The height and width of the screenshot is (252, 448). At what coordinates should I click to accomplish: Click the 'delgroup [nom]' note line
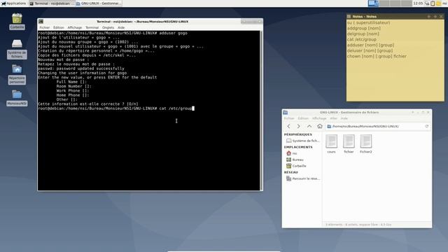pyautogui.click(x=363, y=34)
